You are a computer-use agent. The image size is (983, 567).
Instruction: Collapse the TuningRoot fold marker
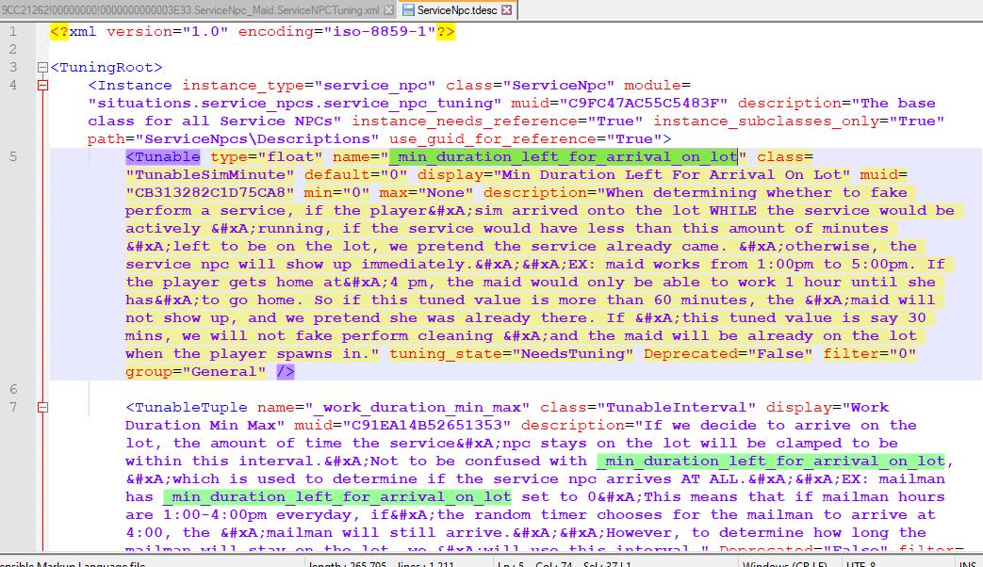click(x=41, y=68)
